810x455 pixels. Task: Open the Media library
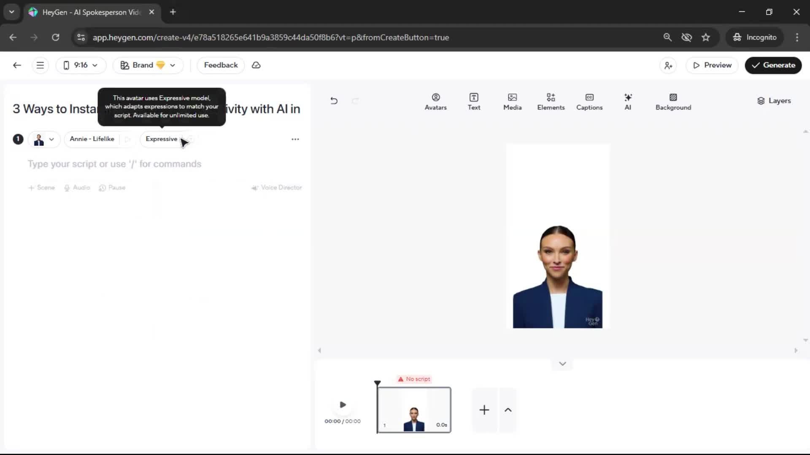[x=512, y=102]
